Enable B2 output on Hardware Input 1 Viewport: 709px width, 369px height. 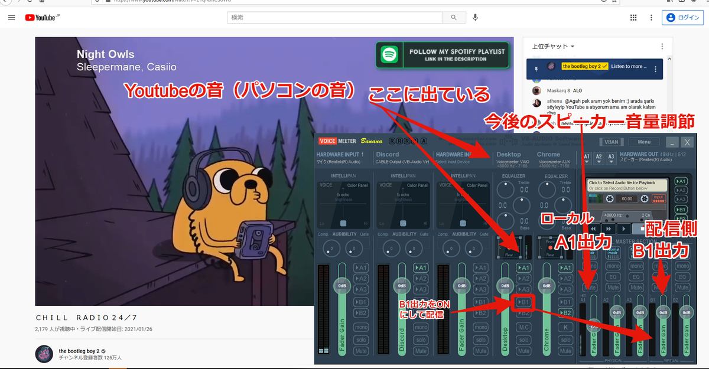[x=360, y=313]
